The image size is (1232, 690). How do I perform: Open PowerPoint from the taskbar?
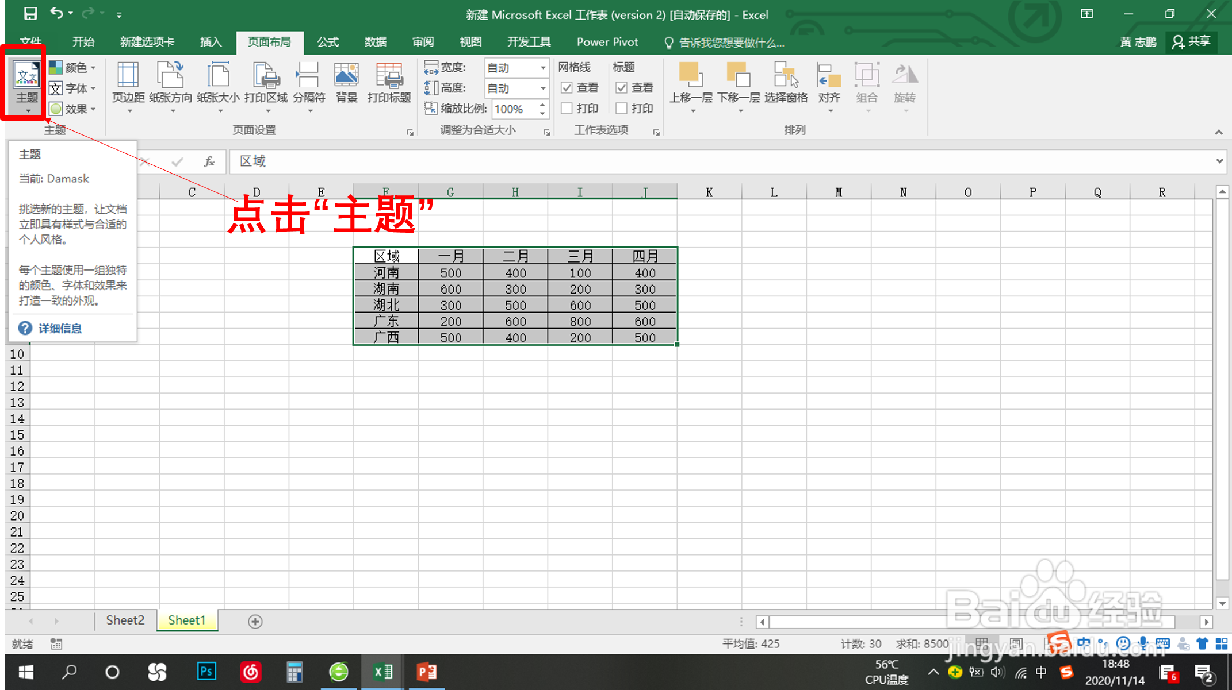pos(426,672)
